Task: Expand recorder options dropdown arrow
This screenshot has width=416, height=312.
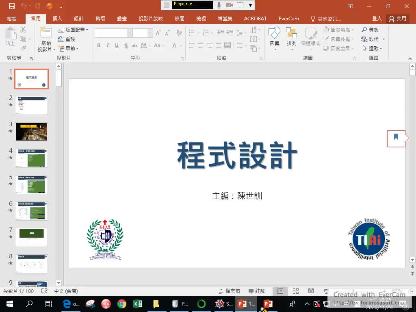Action: 250,5
